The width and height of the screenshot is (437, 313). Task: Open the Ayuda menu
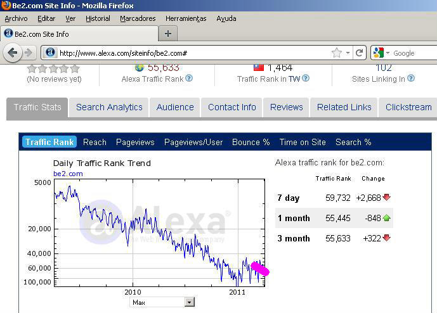(x=226, y=18)
